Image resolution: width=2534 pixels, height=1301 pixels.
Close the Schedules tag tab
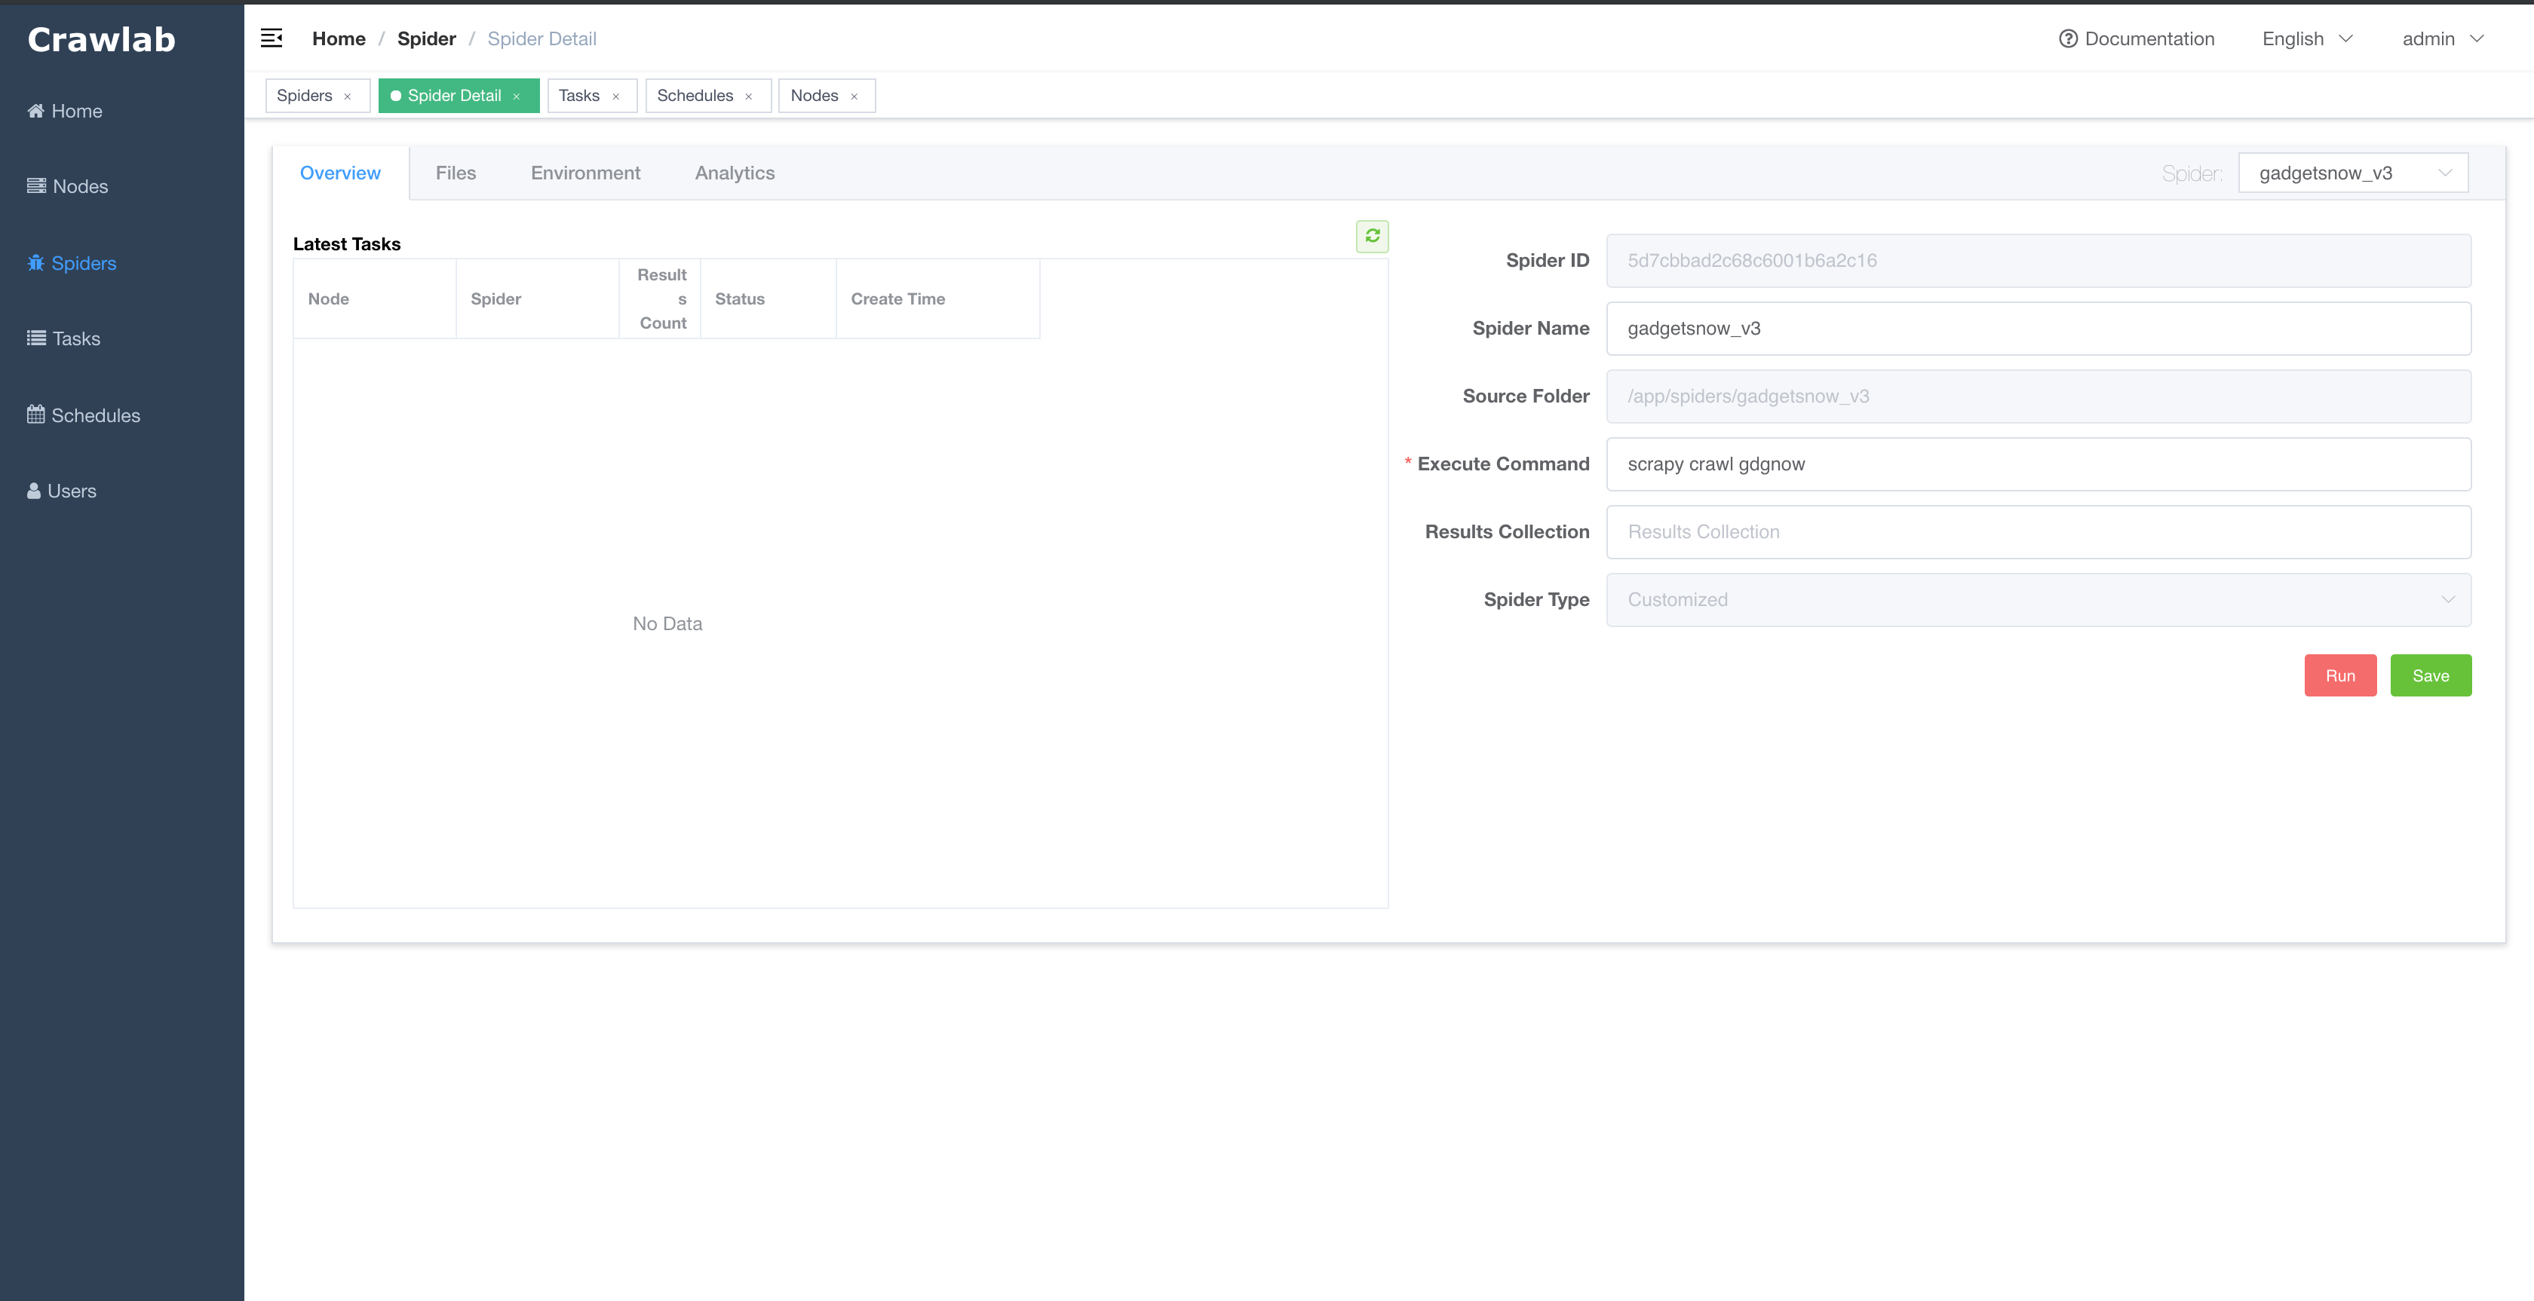(x=749, y=96)
